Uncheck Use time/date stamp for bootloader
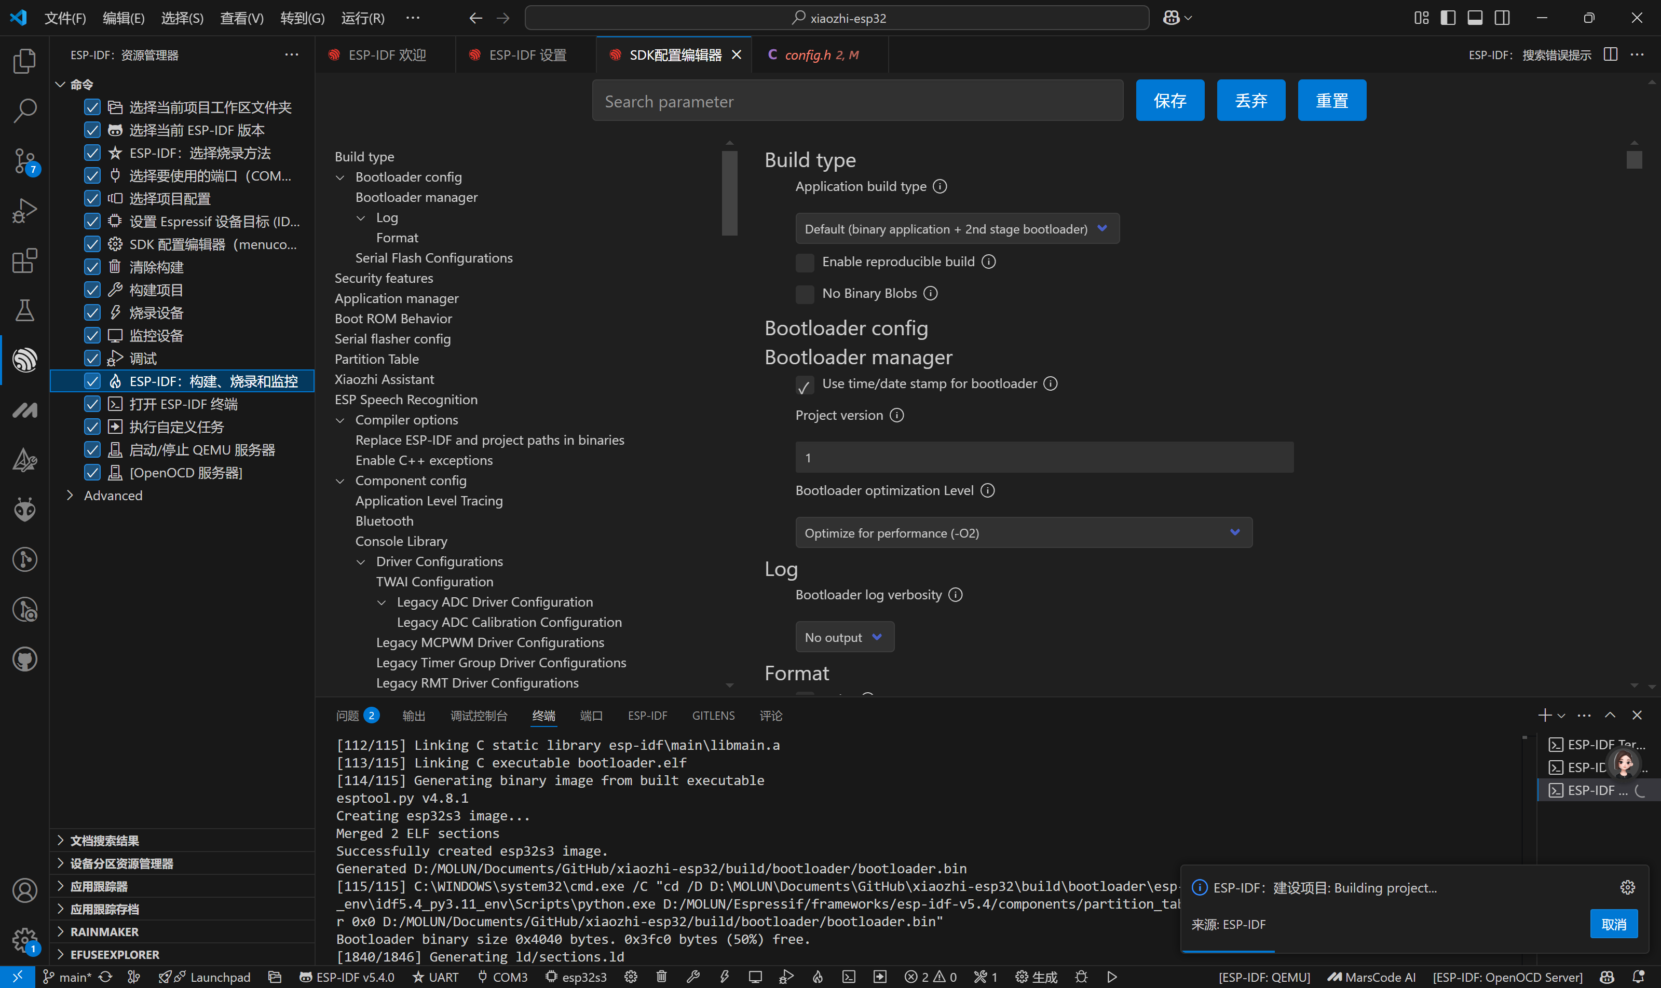The height and width of the screenshot is (988, 1661). 805,385
